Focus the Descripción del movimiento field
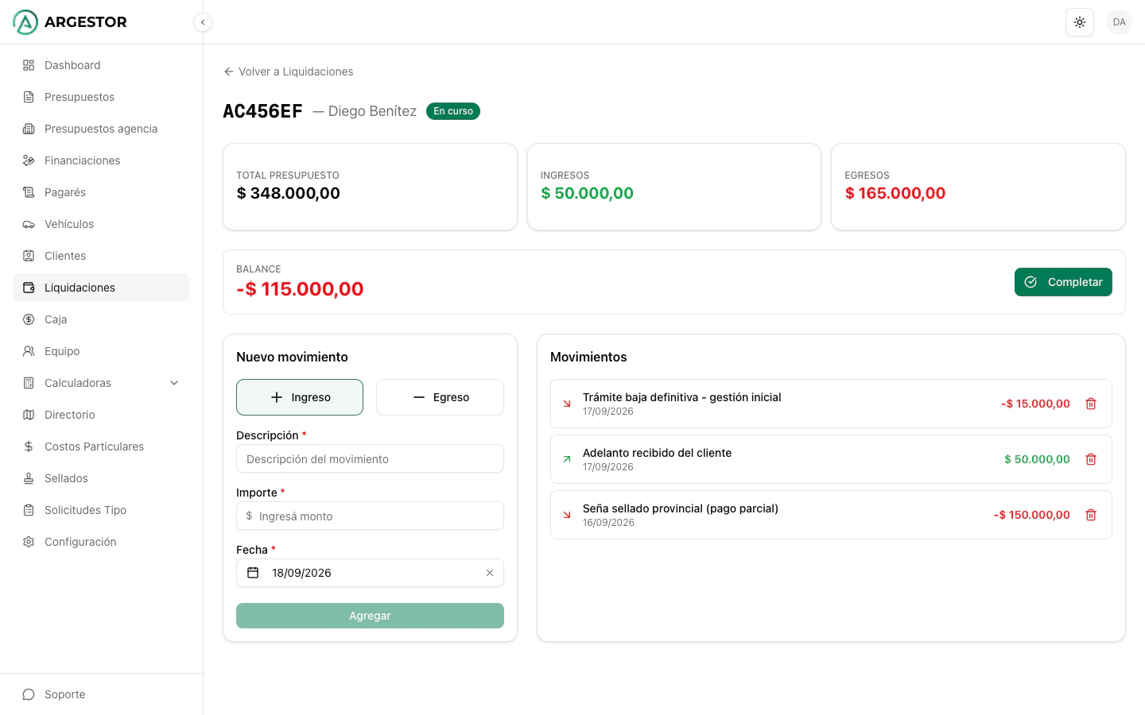This screenshot has height=715, width=1145. (x=370, y=459)
